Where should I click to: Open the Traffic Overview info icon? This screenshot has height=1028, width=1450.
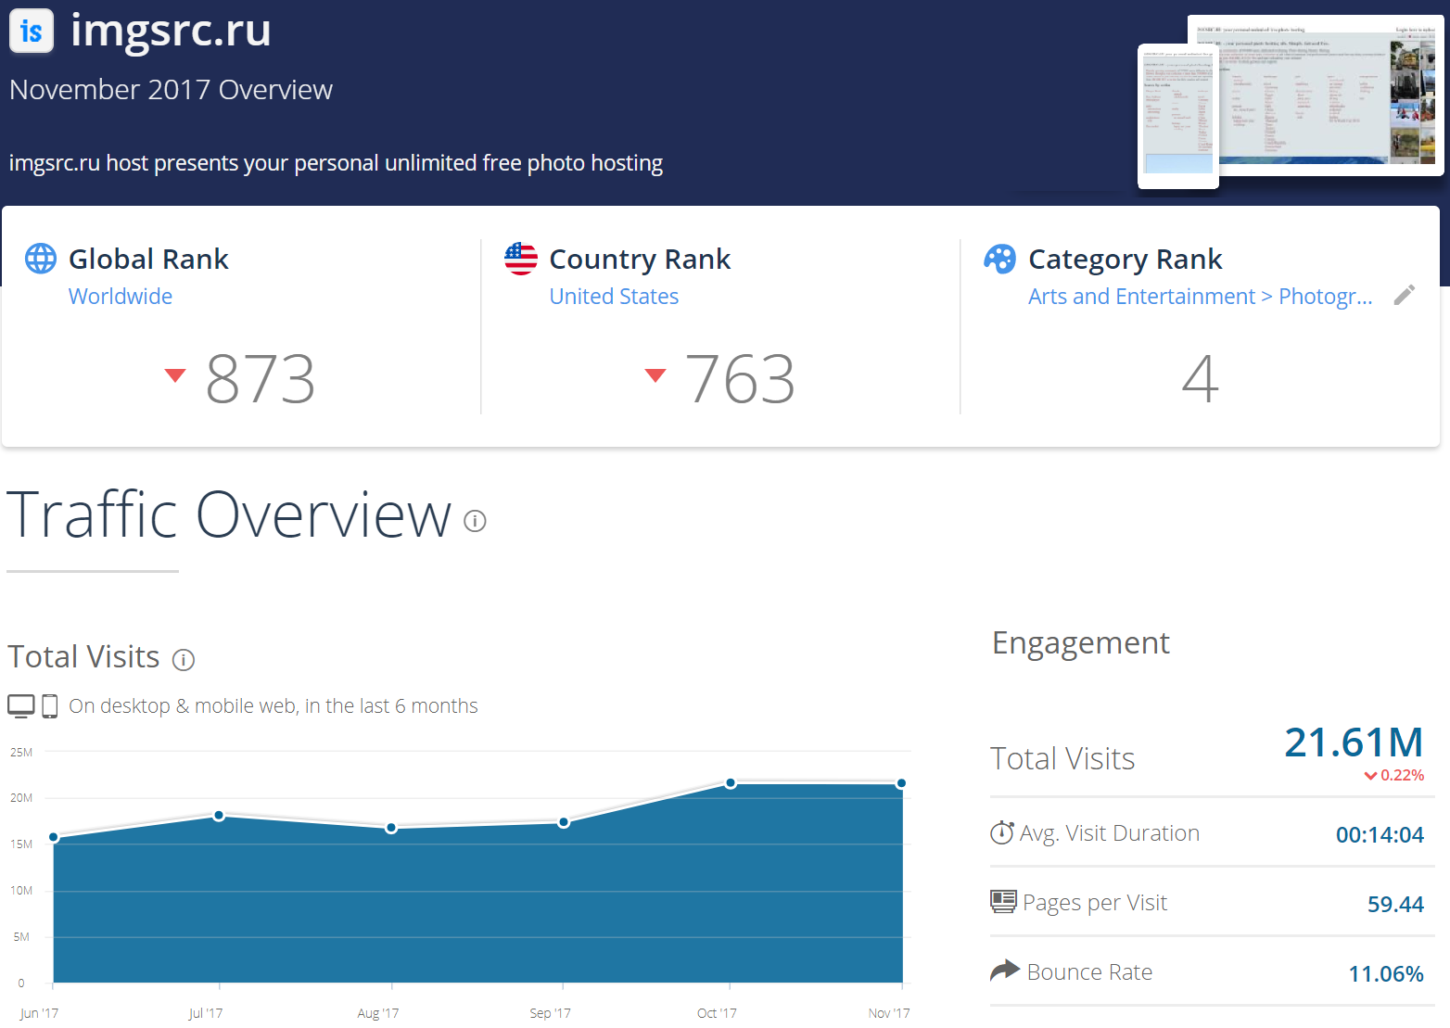point(475,521)
